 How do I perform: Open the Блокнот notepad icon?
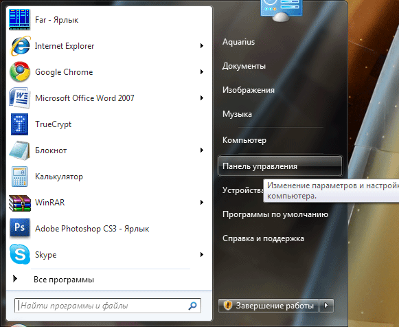[20, 150]
